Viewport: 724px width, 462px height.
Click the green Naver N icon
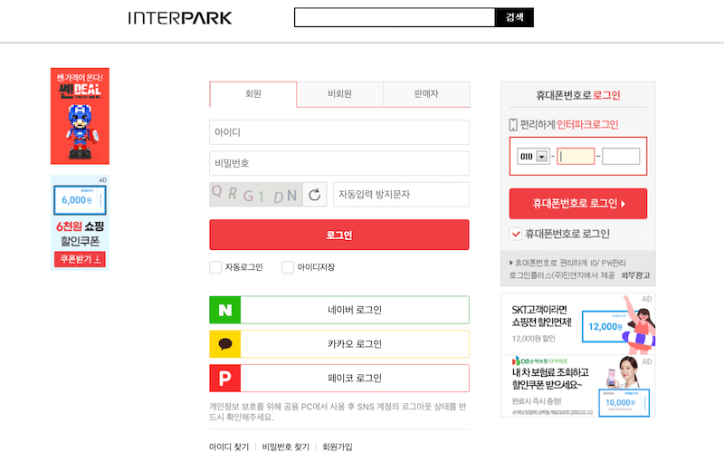click(x=224, y=310)
